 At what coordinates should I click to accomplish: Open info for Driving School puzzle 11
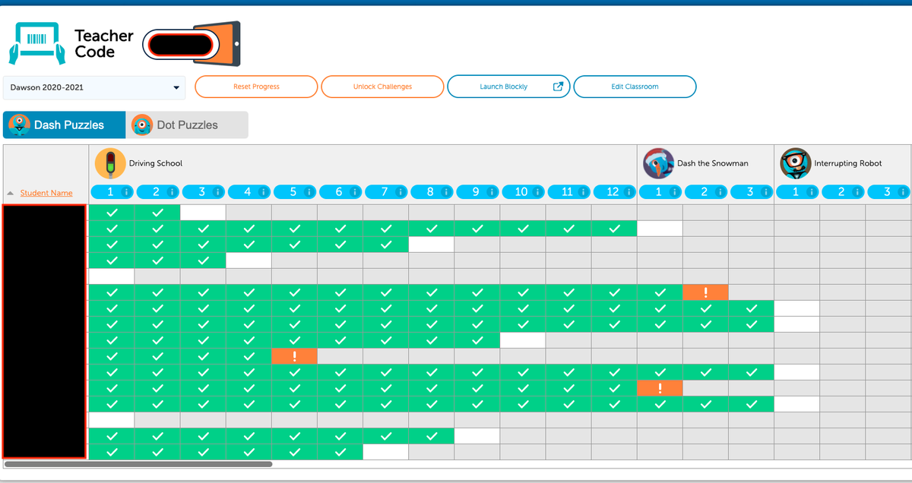tap(582, 192)
